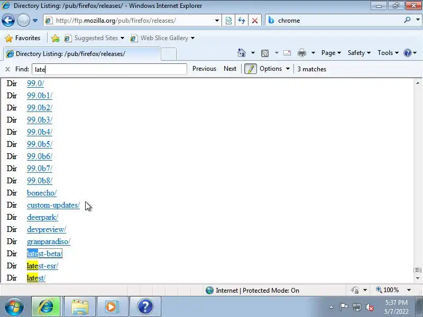Expand the Home button dropdown arrow
Screen dimensions: 423x317
tap(253, 53)
